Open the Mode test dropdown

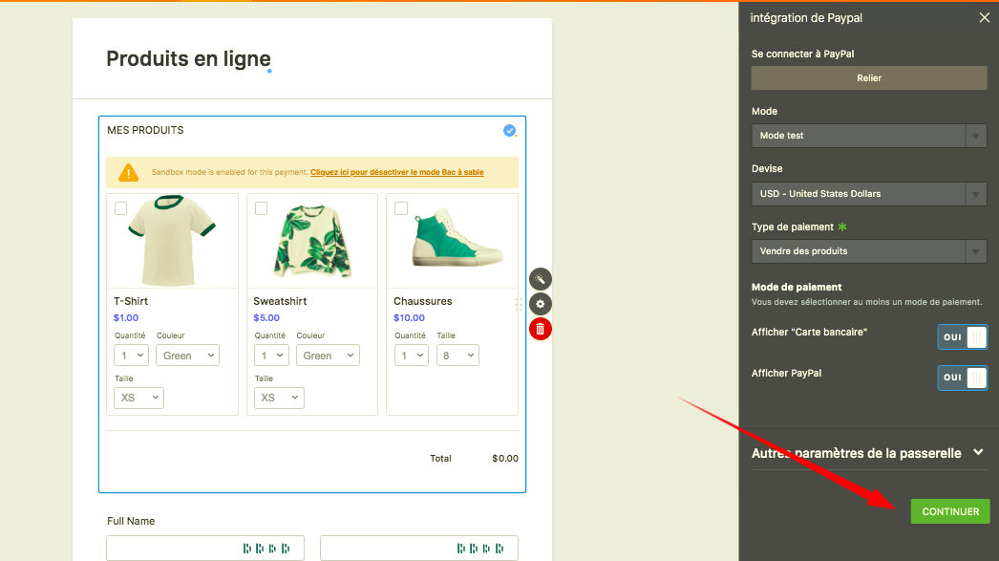(x=869, y=136)
